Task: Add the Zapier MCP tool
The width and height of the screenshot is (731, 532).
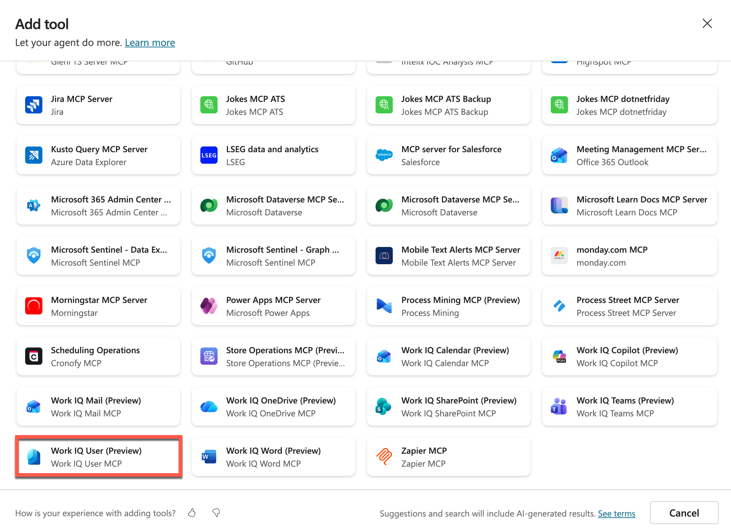Action: point(448,457)
